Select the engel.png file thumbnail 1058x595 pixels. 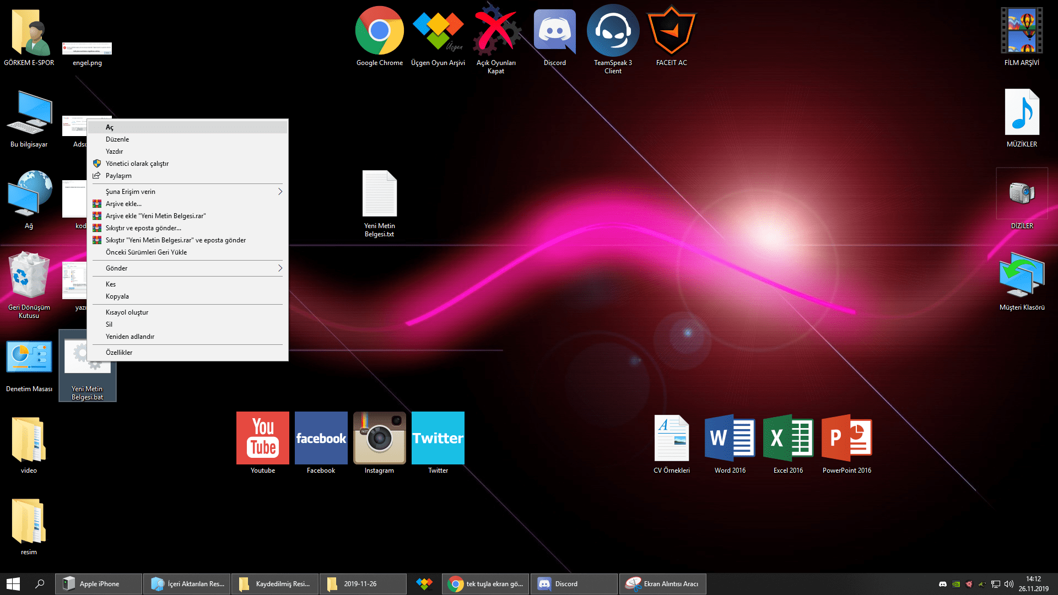[87, 53]
